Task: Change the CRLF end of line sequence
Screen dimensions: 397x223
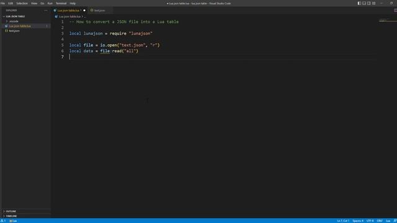Action: click(380, 221)
